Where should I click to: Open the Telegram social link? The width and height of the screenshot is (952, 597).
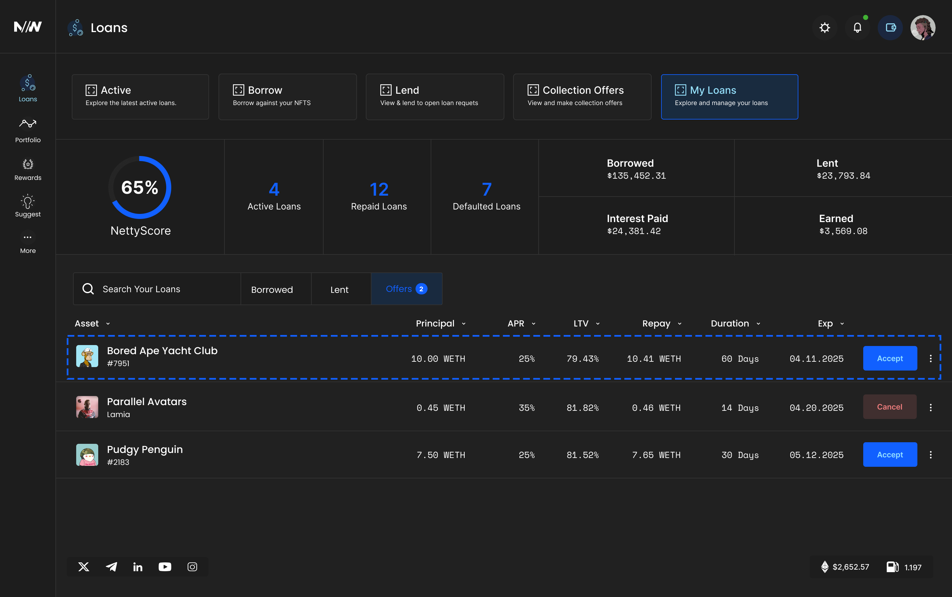(x=111, y=566)
